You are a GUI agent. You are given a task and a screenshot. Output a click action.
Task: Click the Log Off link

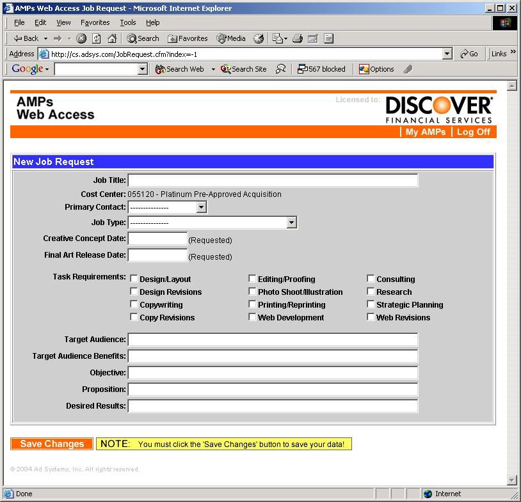[x=473, y=132]
